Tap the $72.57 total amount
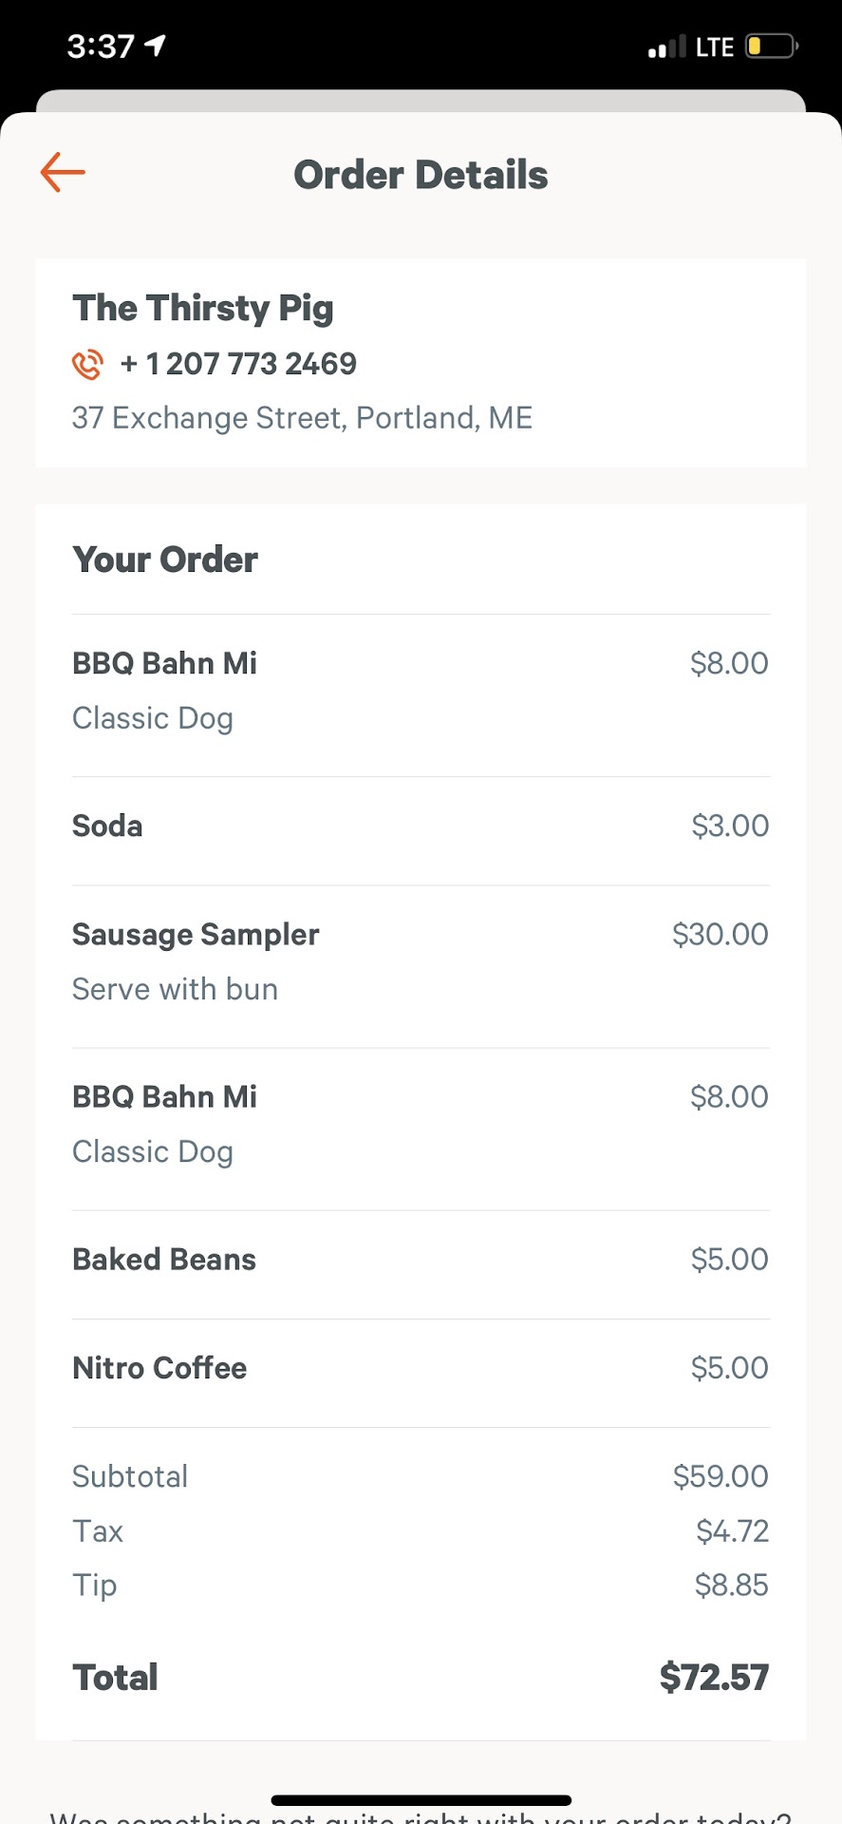 [x=714, y=1678]
